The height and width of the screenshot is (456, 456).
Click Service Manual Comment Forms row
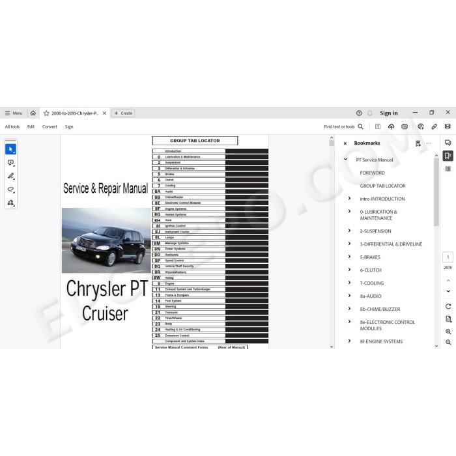click(200, 347)
